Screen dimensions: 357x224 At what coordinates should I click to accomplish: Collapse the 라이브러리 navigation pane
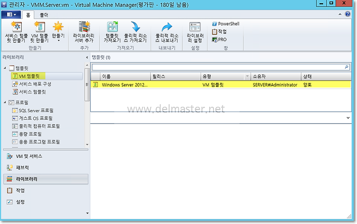87,58
